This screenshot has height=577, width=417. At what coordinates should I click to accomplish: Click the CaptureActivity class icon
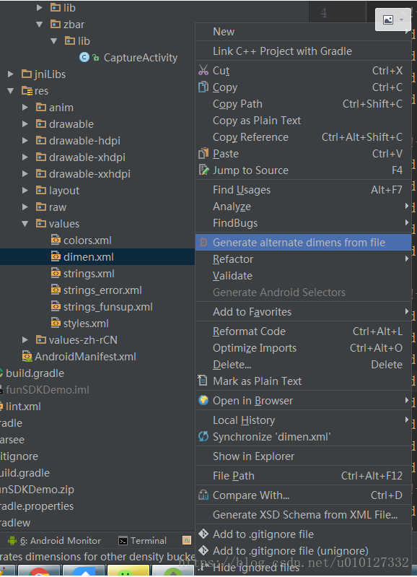pos(84,57)
